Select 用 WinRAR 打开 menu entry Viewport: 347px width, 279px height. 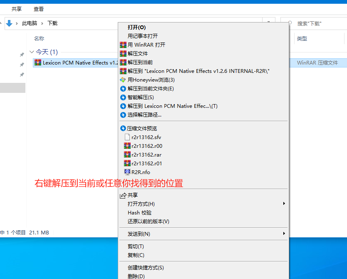coord(203,45)
